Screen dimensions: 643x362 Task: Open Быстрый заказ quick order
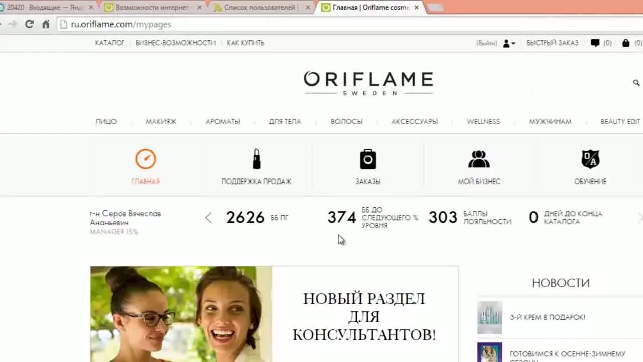click(552, 43)
